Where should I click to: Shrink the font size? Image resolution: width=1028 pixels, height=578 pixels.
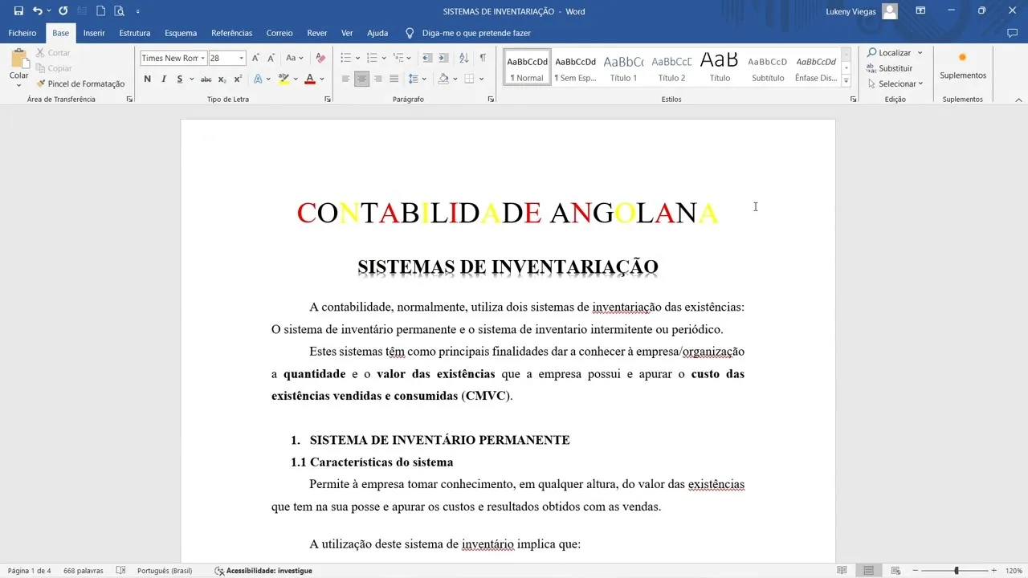click(x=271, y=58)
